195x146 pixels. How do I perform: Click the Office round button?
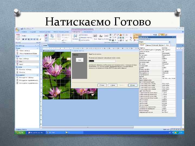pyautogui.click(x=17, y=30)
